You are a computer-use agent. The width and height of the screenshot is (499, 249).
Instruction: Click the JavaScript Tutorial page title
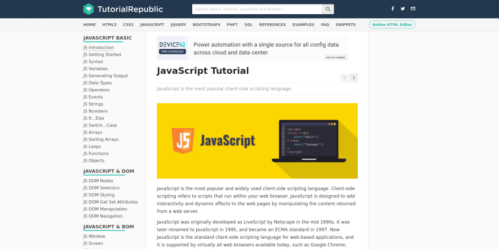203,71
